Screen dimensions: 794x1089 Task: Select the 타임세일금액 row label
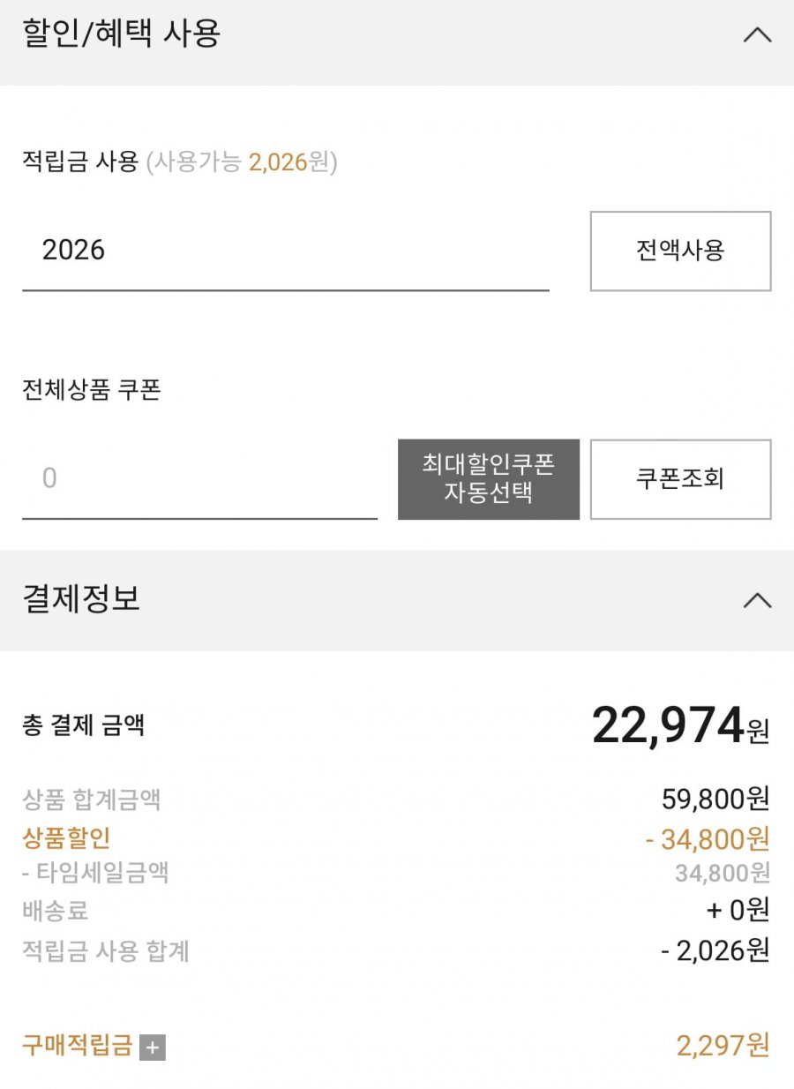click(x=95, y=874)
